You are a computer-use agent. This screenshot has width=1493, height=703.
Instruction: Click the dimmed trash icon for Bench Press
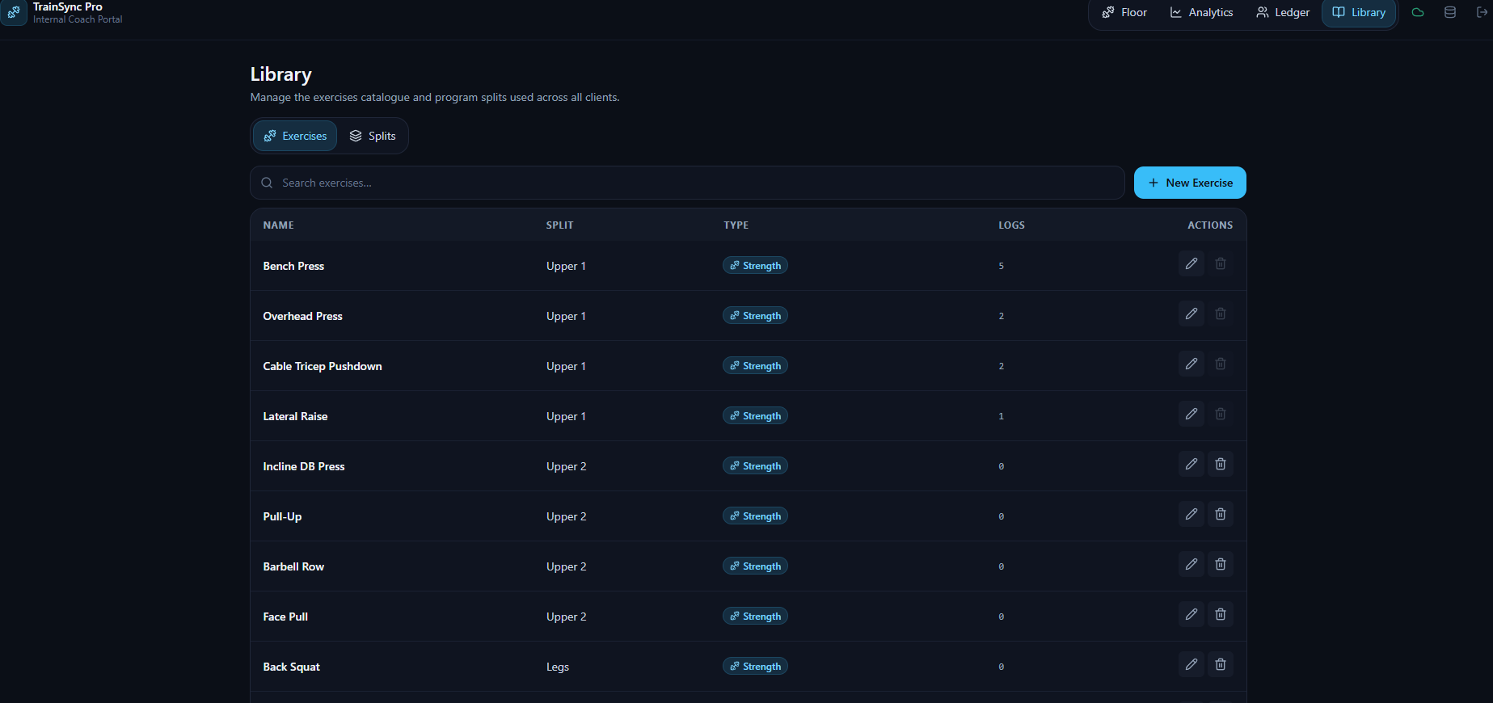1221,263
